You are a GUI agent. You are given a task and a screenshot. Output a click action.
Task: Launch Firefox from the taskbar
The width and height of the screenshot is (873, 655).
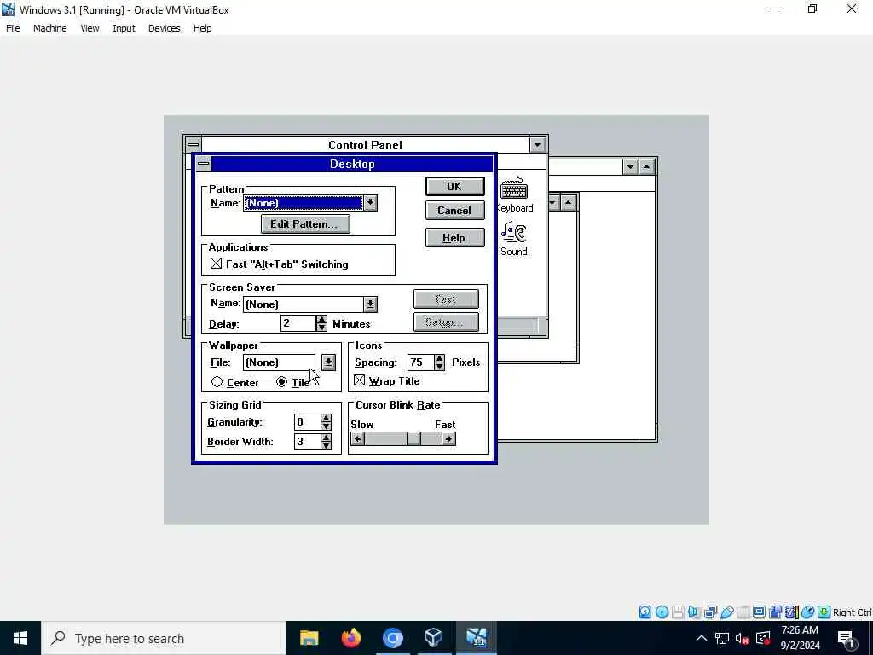(x=350, y=638)
